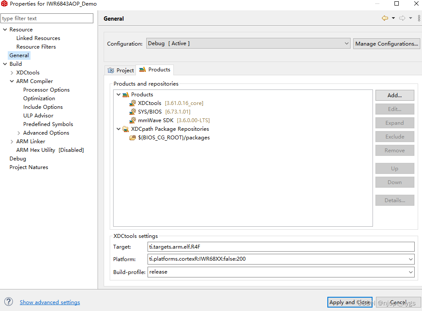Click the Expand button
This screenshot has height=311, width=422.
pos(394,123)
